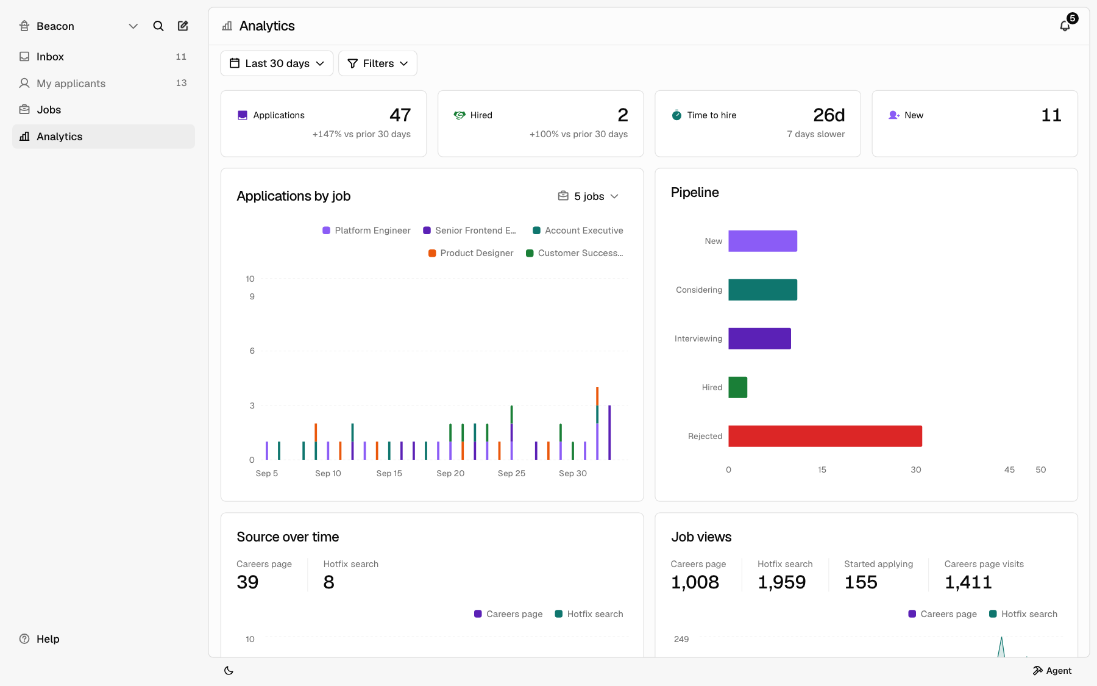Click the Rejected red pipeline bar

tap(825, 436)
